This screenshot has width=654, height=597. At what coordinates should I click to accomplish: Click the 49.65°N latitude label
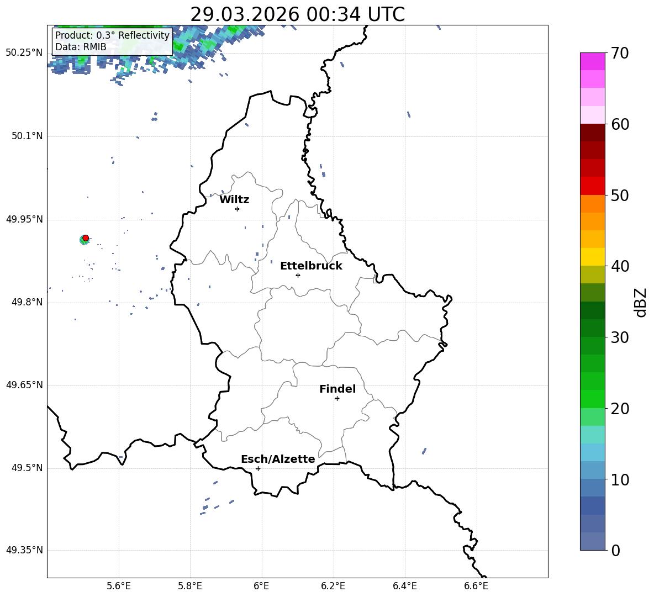pyautogui.click(x=24, y=385)
